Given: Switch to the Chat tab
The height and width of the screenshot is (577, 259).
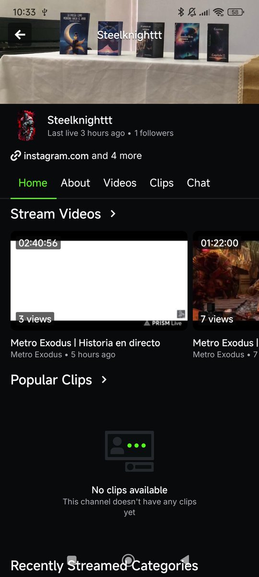Looking at the screenshot, I should click(199, 183).
